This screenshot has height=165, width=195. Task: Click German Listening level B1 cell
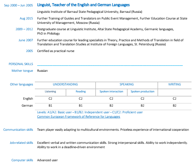pyautogui.click(x=51, y=105)
